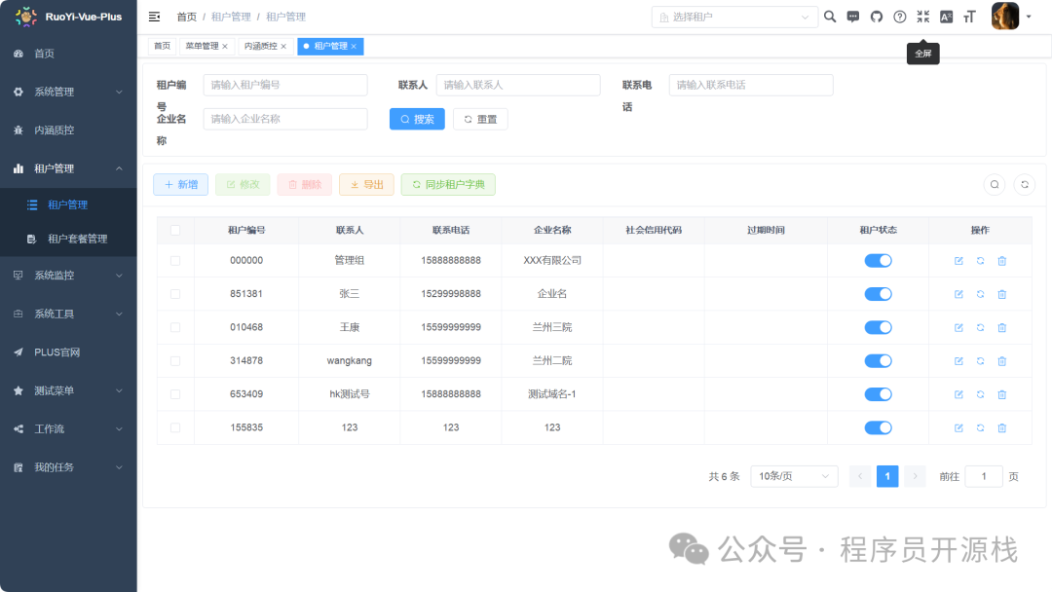Edit tenant 010468 via pencil icon
This screenshot has height=592, width=1052.
[958, 328]
